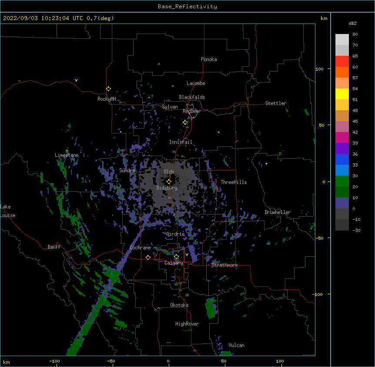Select the light gray 70–80 dBZ legend swatch
Viewport: 375px width, 367px height.
[x=342, y=40]
